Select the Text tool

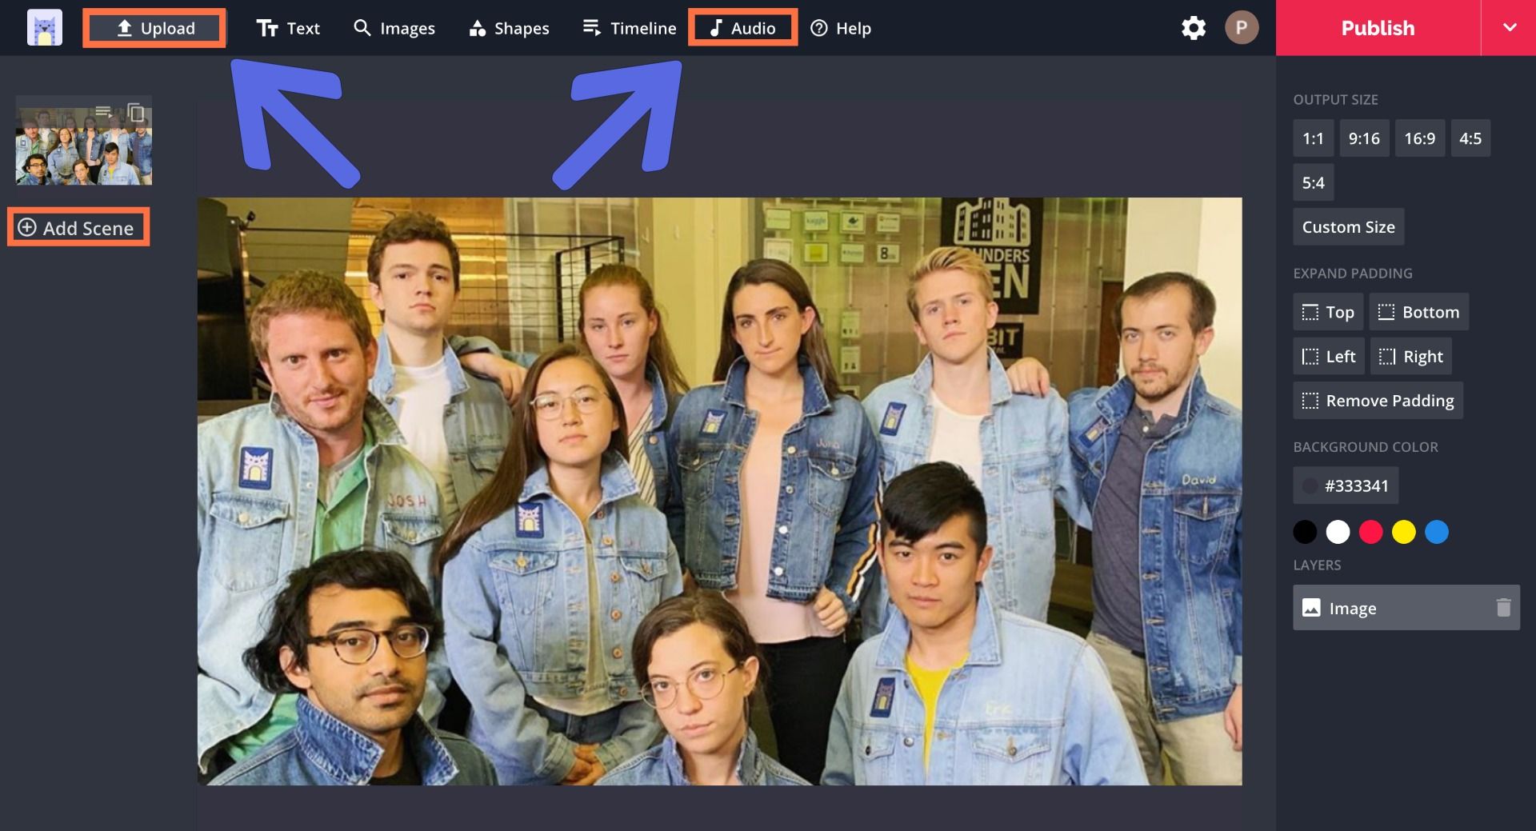(x=288, y=28)
